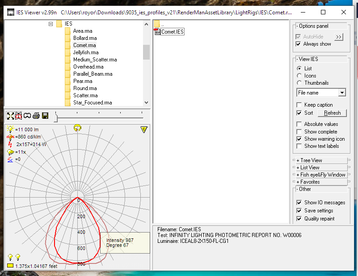The image size is (358, 276).
Task: Click the second lamp bulb icon at bottom-left
Action: point(18,257)
